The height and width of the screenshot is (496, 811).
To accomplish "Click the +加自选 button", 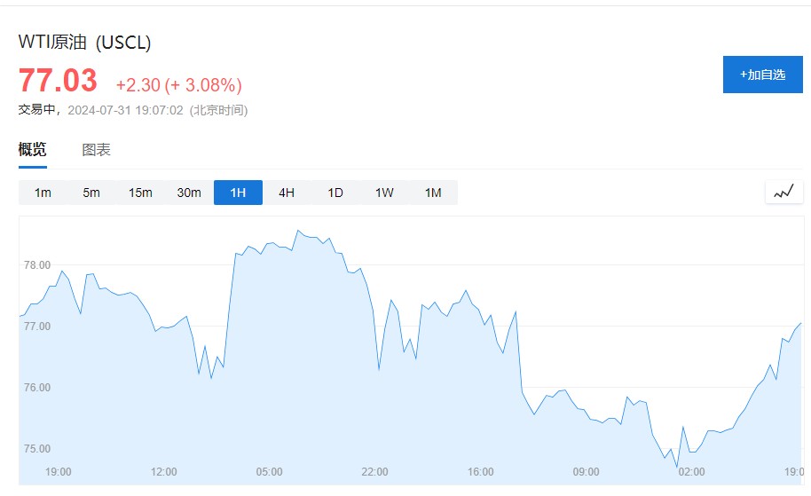I will (762, 75).
